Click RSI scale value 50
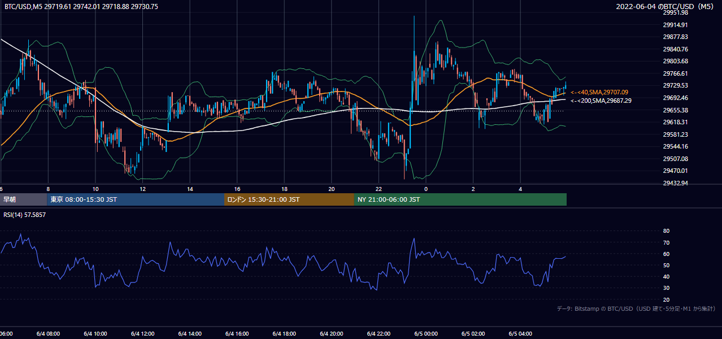This screenshot has height=339, width=722. (x=666, y=265)
